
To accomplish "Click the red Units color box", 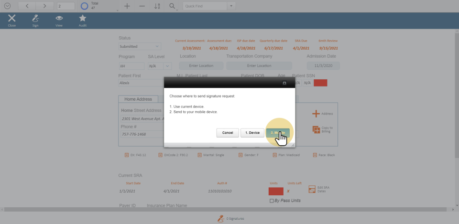I will (x=276, y=191).
